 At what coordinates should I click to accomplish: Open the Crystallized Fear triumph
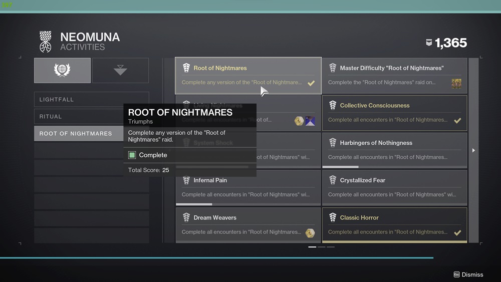[x=395, y=187]
